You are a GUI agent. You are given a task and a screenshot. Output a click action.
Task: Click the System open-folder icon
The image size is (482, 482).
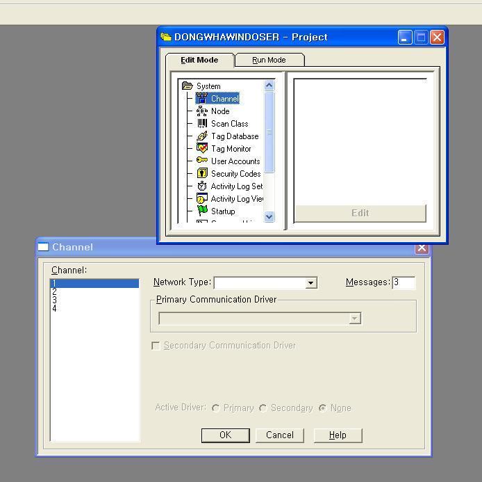(x=188, y=86)
